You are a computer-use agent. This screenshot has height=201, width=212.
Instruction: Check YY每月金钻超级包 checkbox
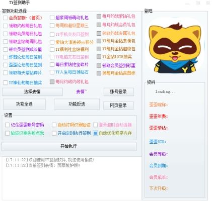[x=99, y=49]
